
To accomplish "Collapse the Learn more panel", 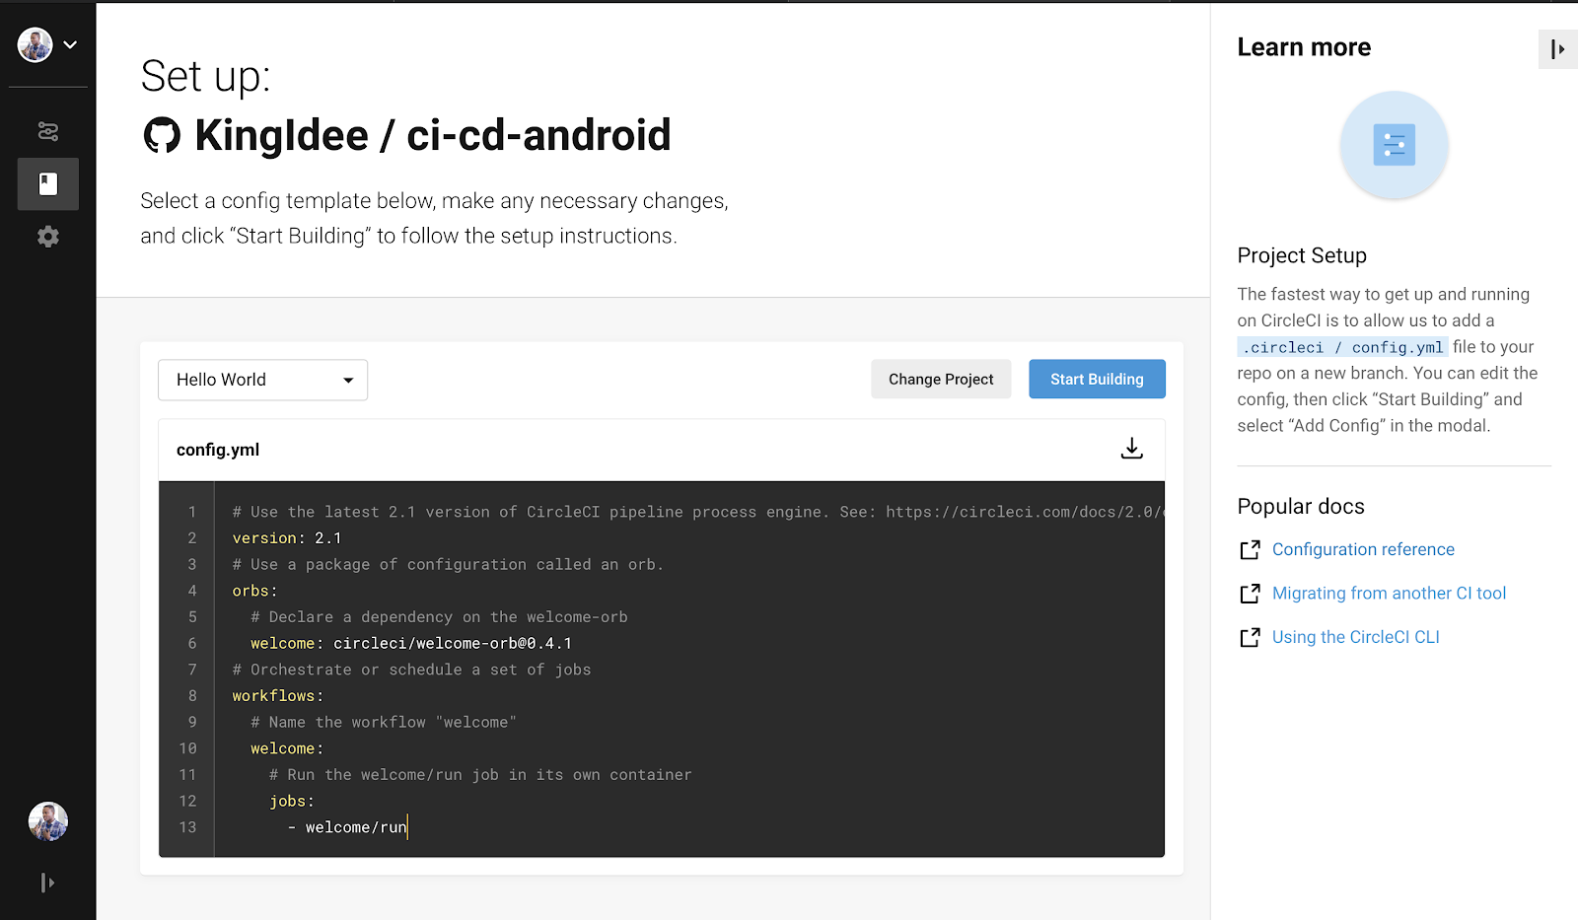I will pos(1558,48).
